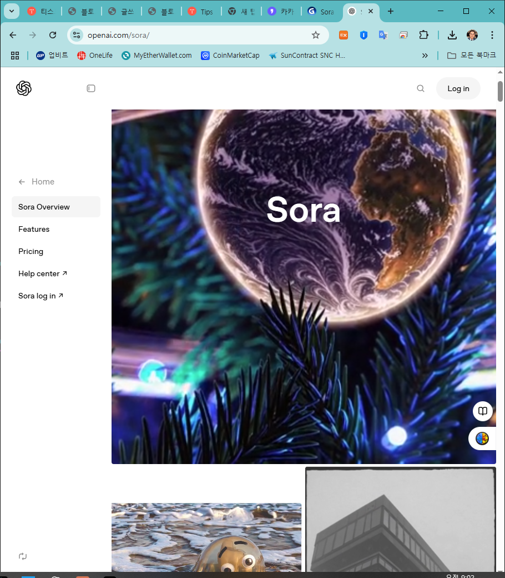Click the colorful brain extension icon

[482, 439]
